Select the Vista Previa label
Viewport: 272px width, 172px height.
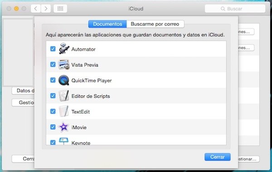pos(85,65)
